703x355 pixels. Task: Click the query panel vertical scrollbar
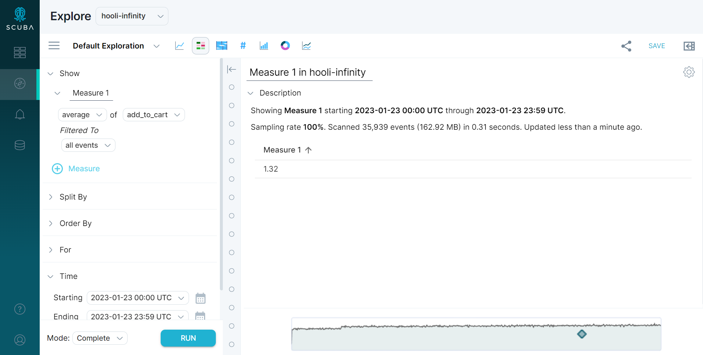tap(221, 175)
